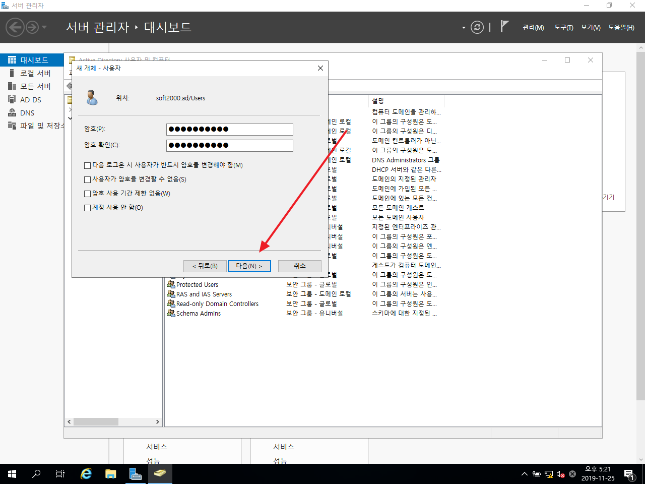Open the Windows Start menu
This screenshot has height=484, width=645.
pos(11,473)
